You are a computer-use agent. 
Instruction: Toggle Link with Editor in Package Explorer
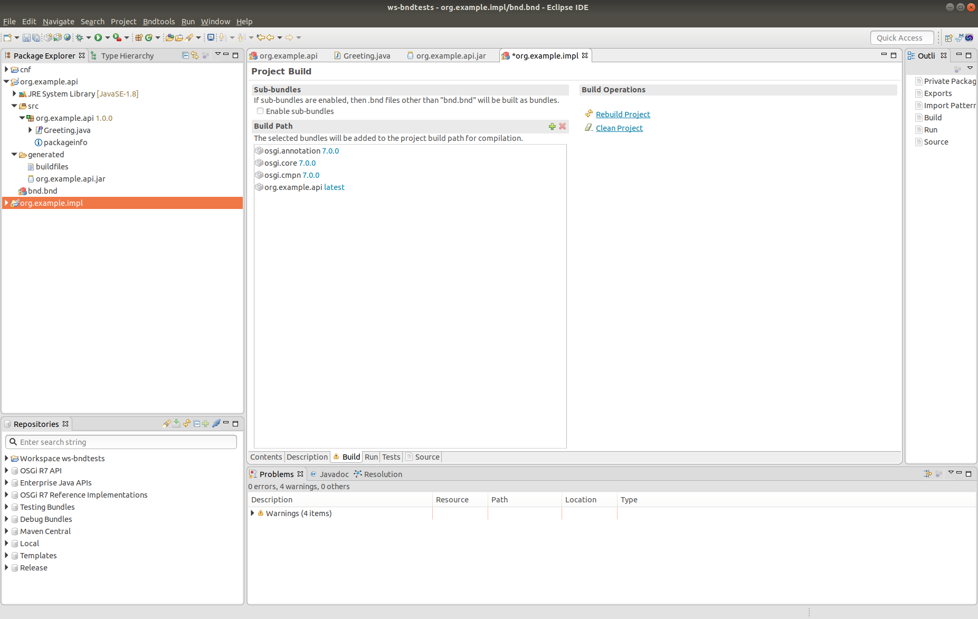[195, 55]
